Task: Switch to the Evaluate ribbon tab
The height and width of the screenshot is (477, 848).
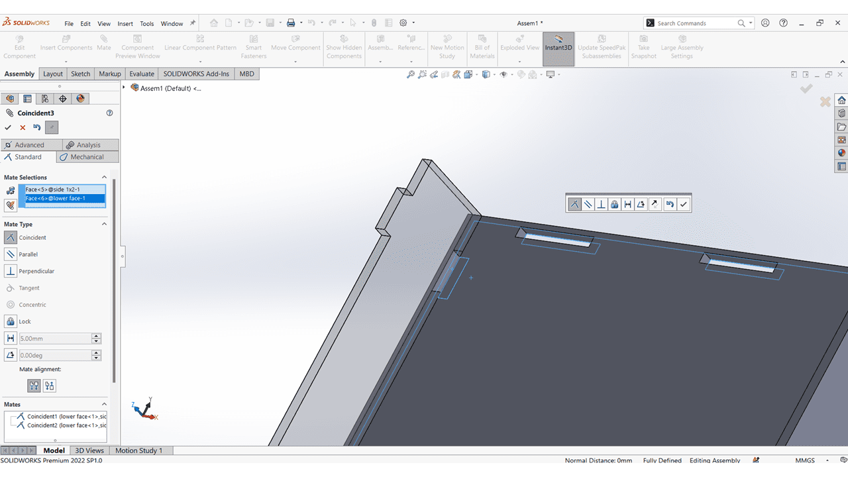Action: pyautogui.click(x=142, y=74)
